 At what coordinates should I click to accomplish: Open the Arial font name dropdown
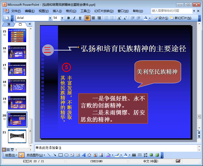coord(50,18)
